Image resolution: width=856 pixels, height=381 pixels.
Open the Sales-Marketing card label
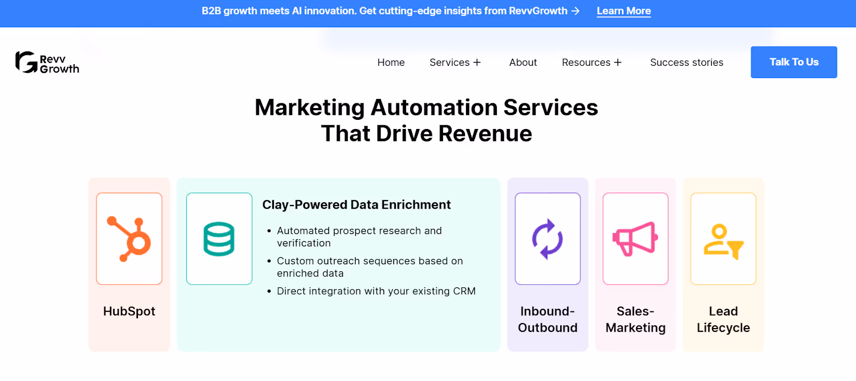click(x=635, y=319)
